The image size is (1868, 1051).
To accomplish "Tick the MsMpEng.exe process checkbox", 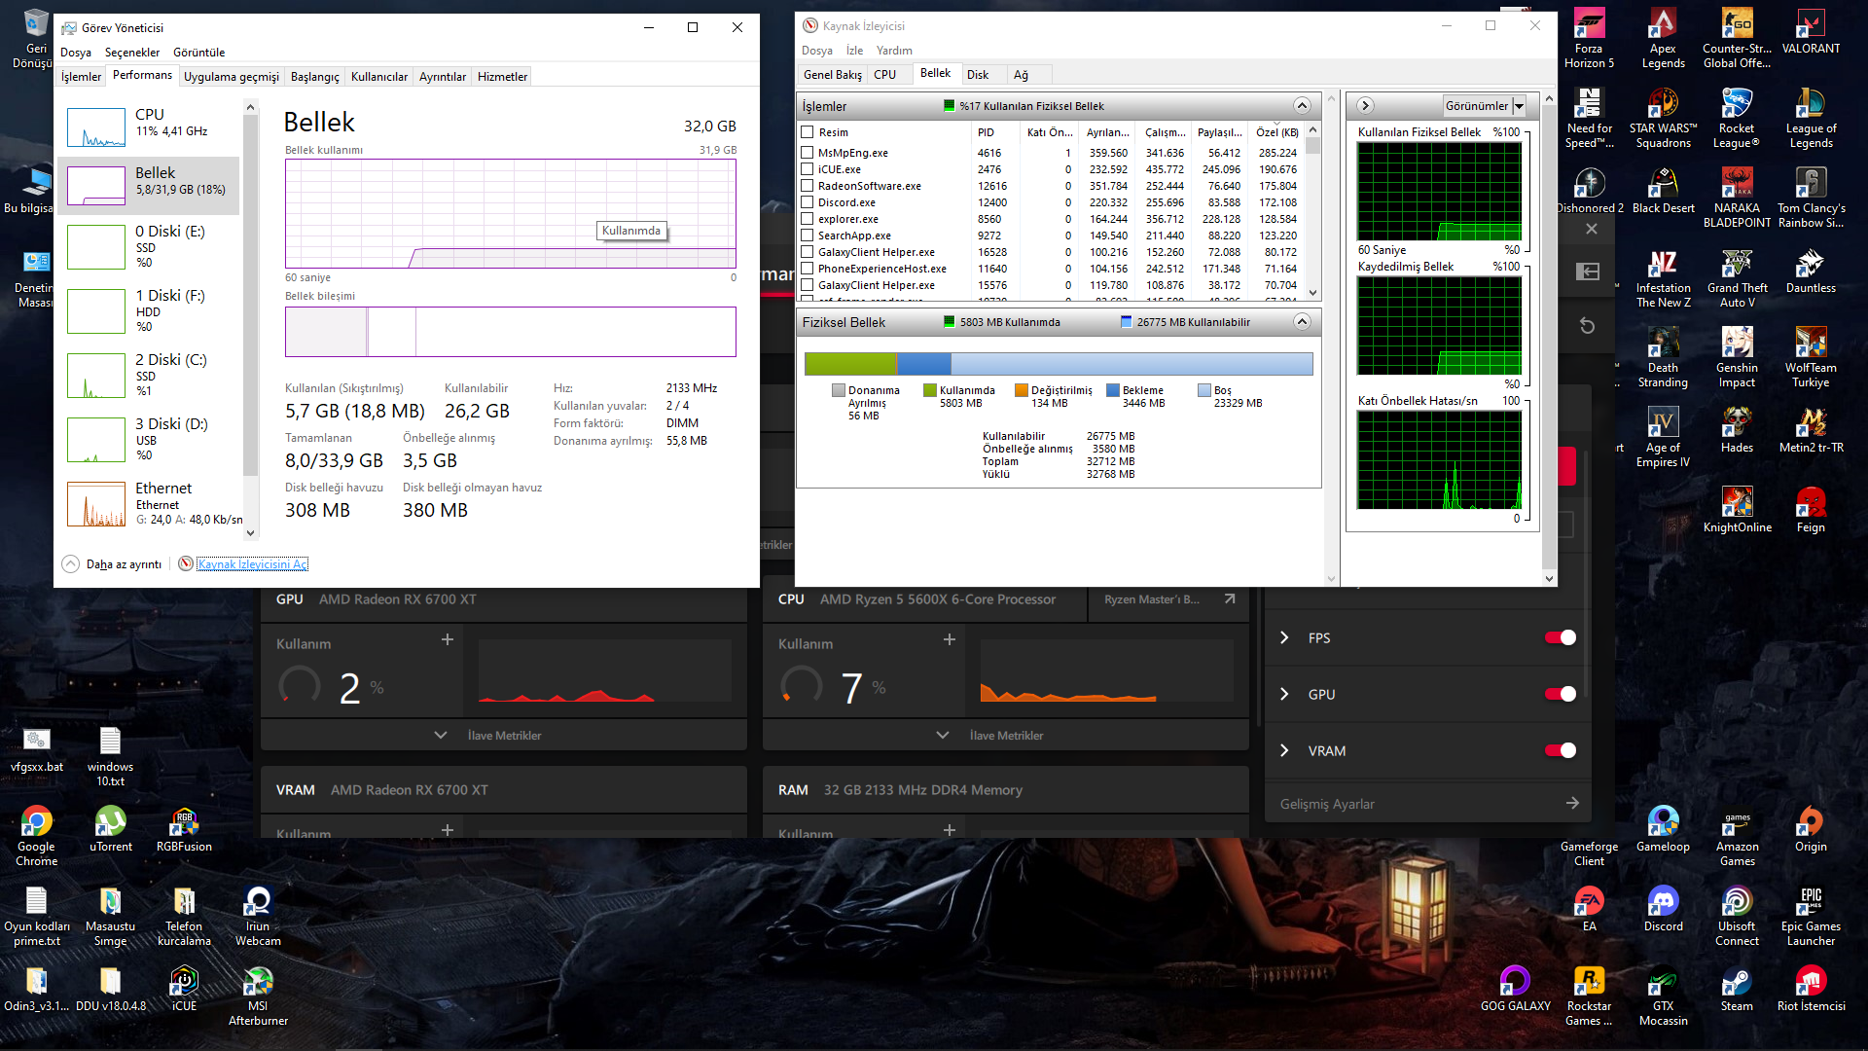I will 807,153.
